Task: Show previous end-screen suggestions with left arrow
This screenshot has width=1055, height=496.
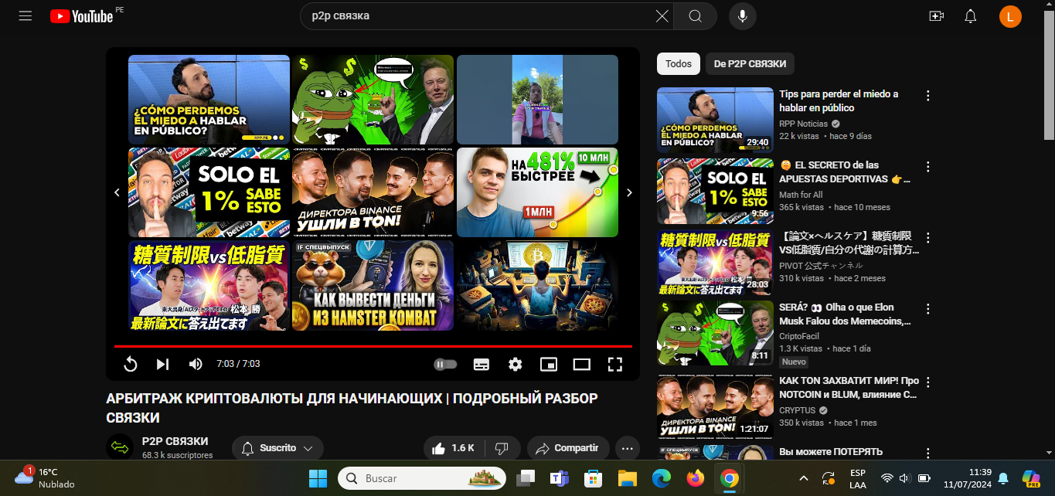Action: pyautogui.click(x=117, y=193)
